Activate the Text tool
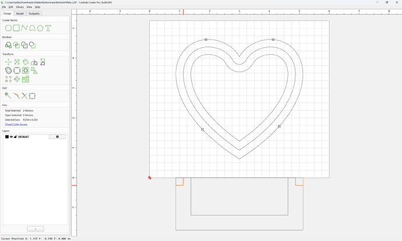The image size is (402, 241). pyautogui.click(x=48, y=28)
